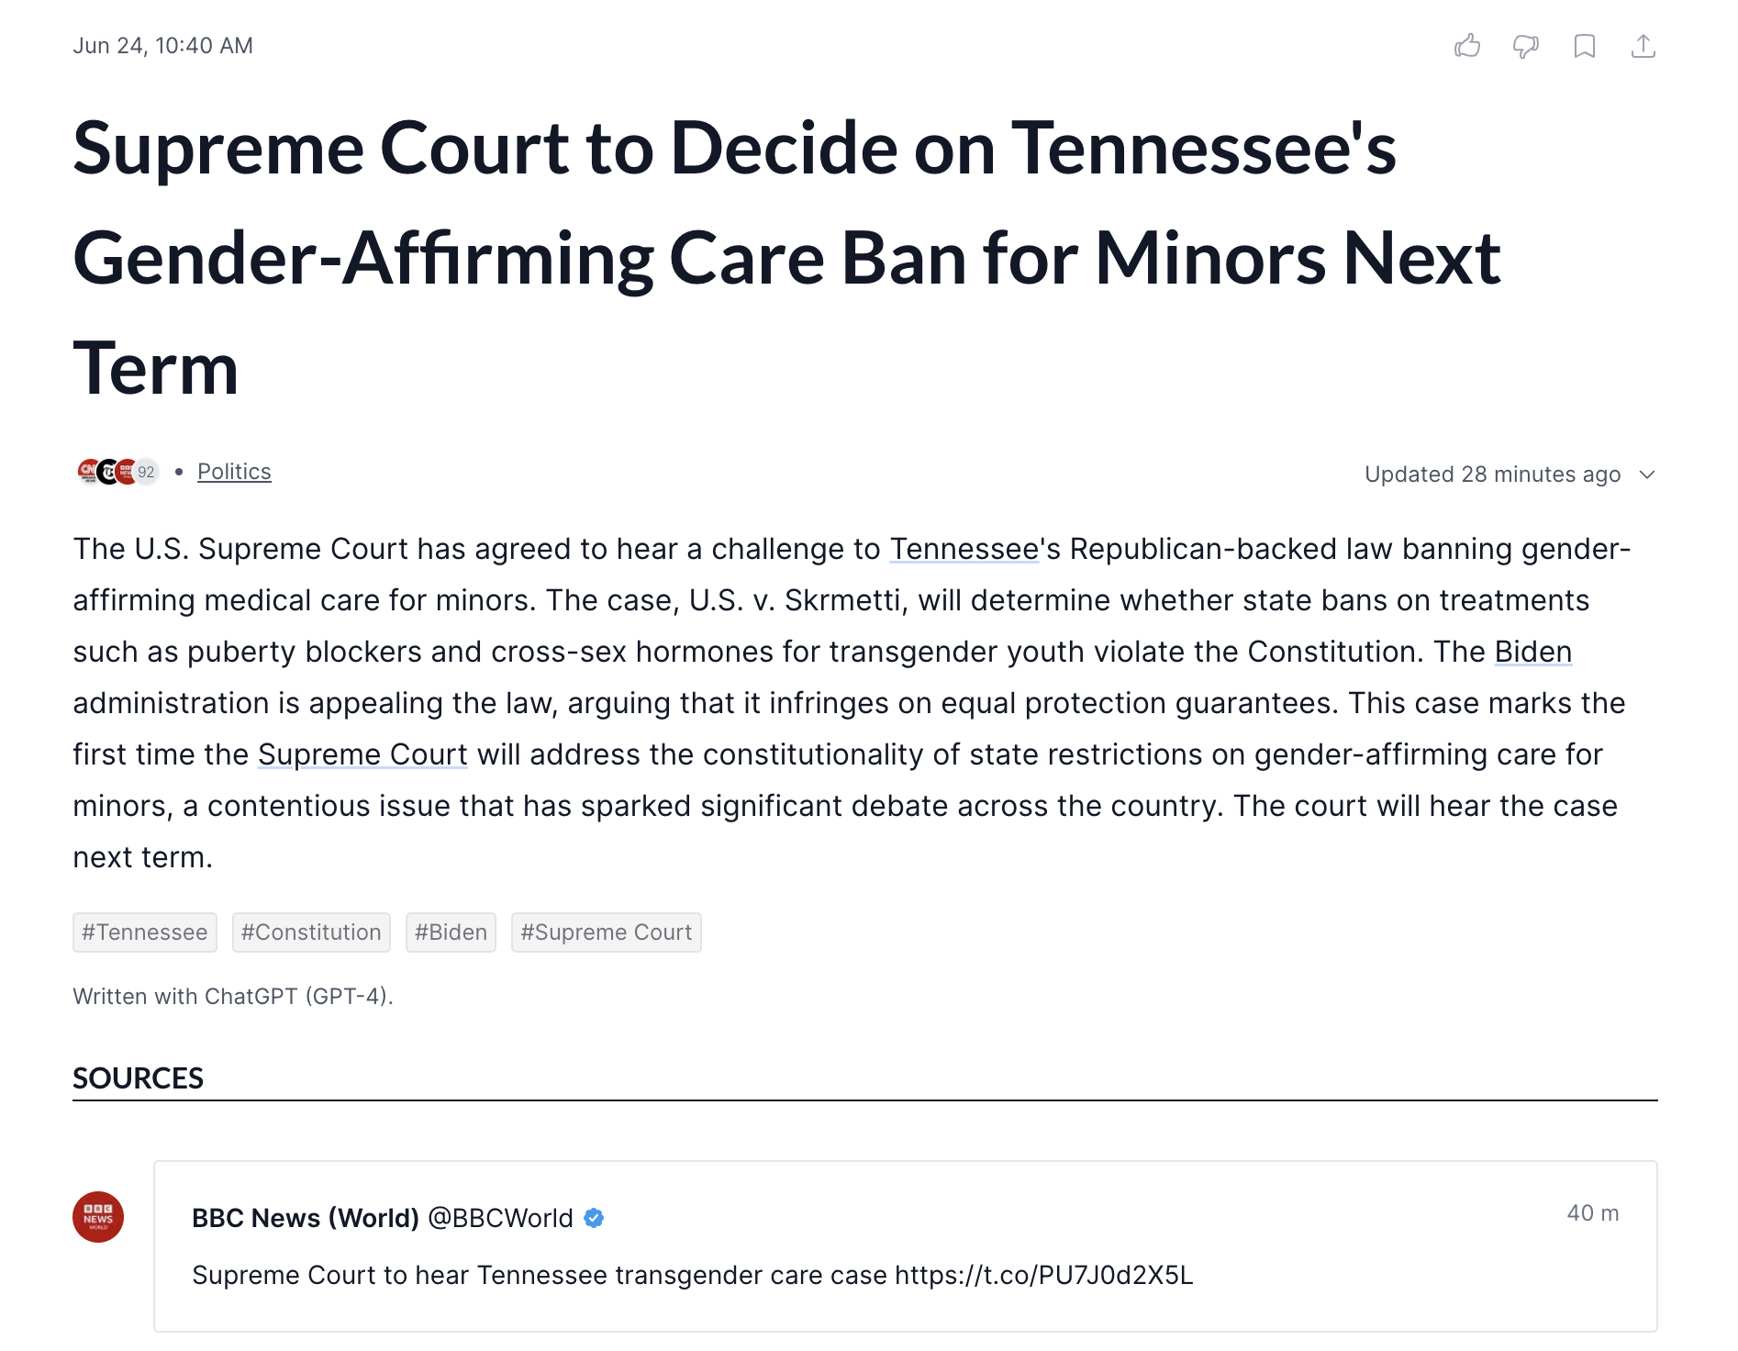Expand the Updated 28 minutes ago chevron
Viewport: 1738px width, 1351px height.
(1647, 475)
